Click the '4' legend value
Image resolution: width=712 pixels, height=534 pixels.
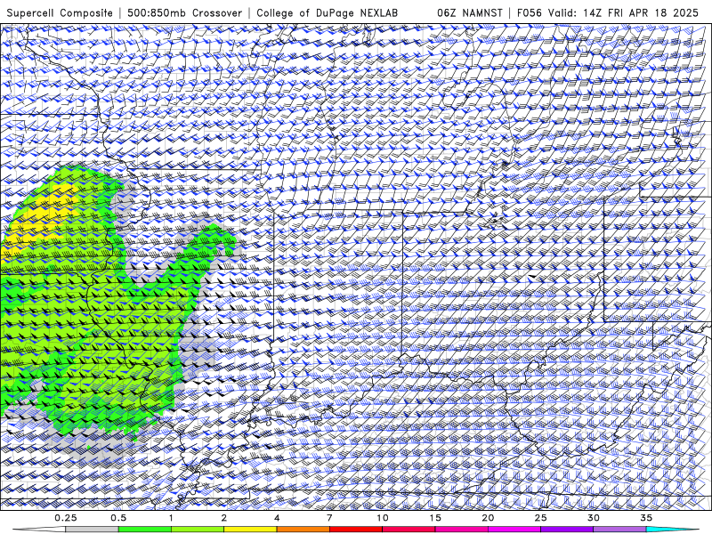277,518
